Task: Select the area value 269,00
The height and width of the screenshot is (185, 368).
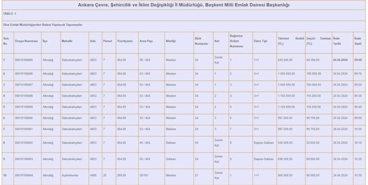Action: tap(121, 175)
